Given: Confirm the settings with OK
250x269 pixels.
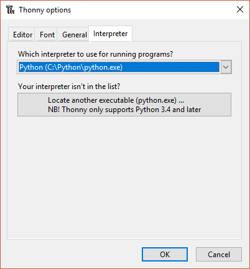Looking at the screenshot, I should point(165,255).
